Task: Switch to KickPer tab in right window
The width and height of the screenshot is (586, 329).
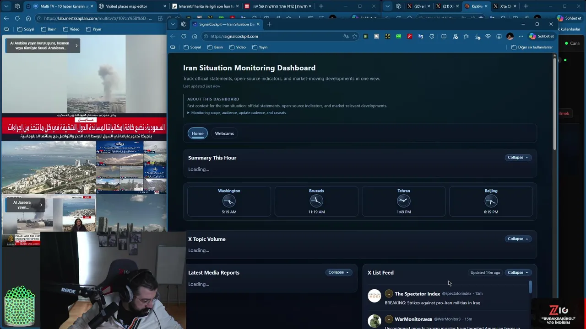Action: click(x=476, y=6)
